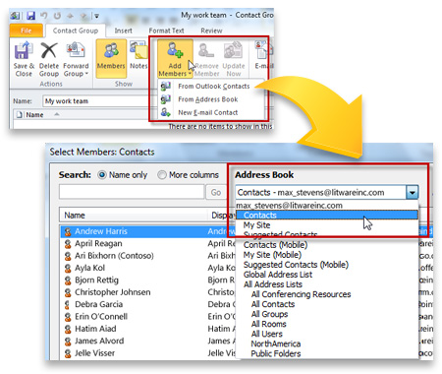Screen dimensions: 442x374
Task: Click the Name column header in Select Members
Action: tap(134, 216)
